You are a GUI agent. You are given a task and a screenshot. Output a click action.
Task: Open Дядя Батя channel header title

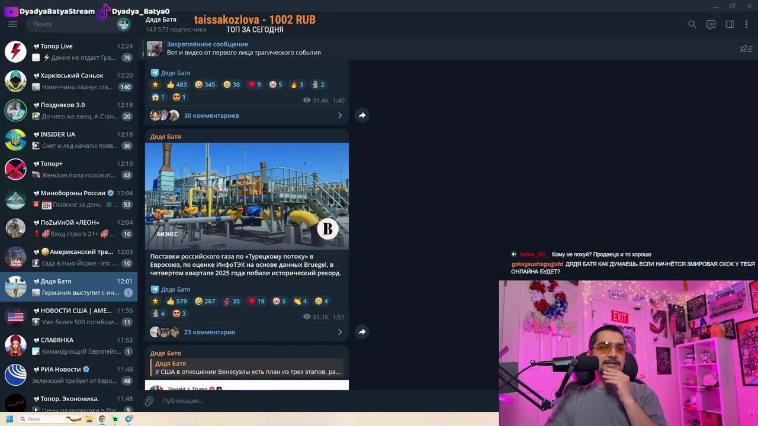(x=160, y=20)
